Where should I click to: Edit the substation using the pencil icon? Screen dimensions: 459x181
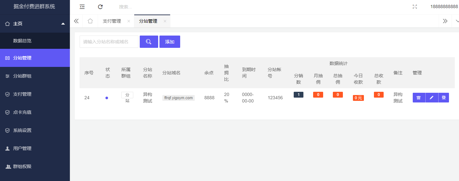pos(432,98)
